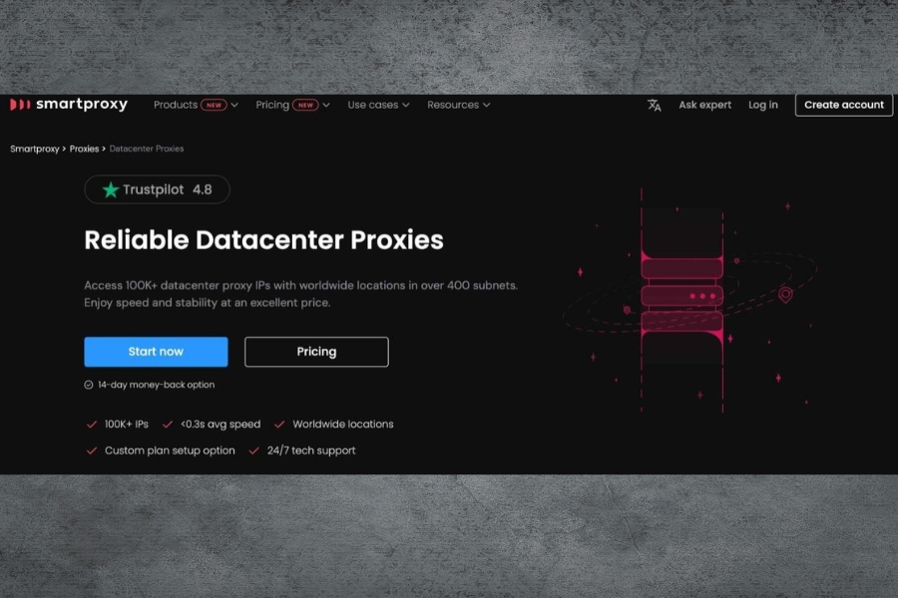This screenshot has width=898, height=598.
Task: Go to Proxies breadcrumb
Action: pyautogui.click(x=84, y=149)
